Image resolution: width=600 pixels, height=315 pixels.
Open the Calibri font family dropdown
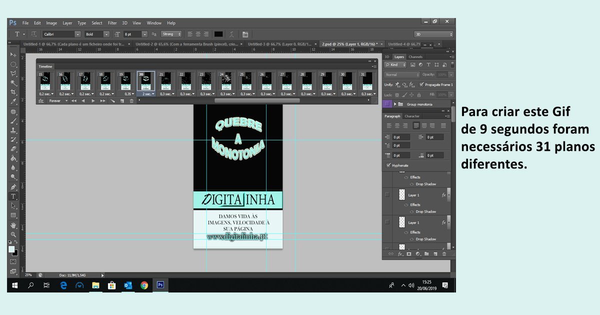tap(77, 34)
